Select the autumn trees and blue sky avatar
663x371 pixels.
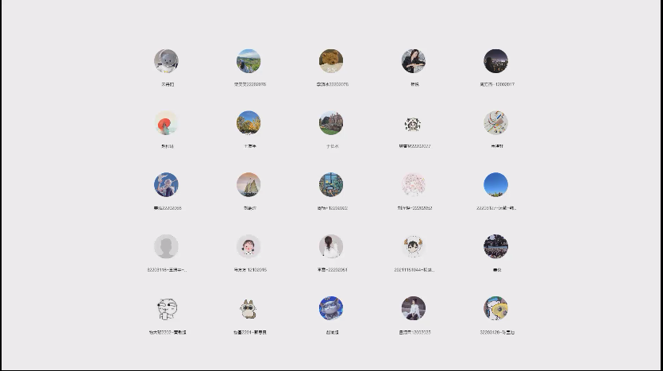point(249,123)
